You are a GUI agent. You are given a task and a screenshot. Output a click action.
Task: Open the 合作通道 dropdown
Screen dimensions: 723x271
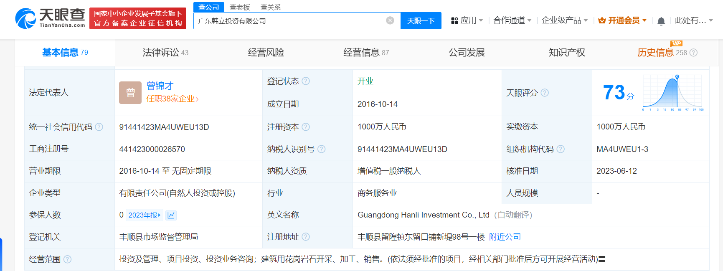click(x=512, y=20)
